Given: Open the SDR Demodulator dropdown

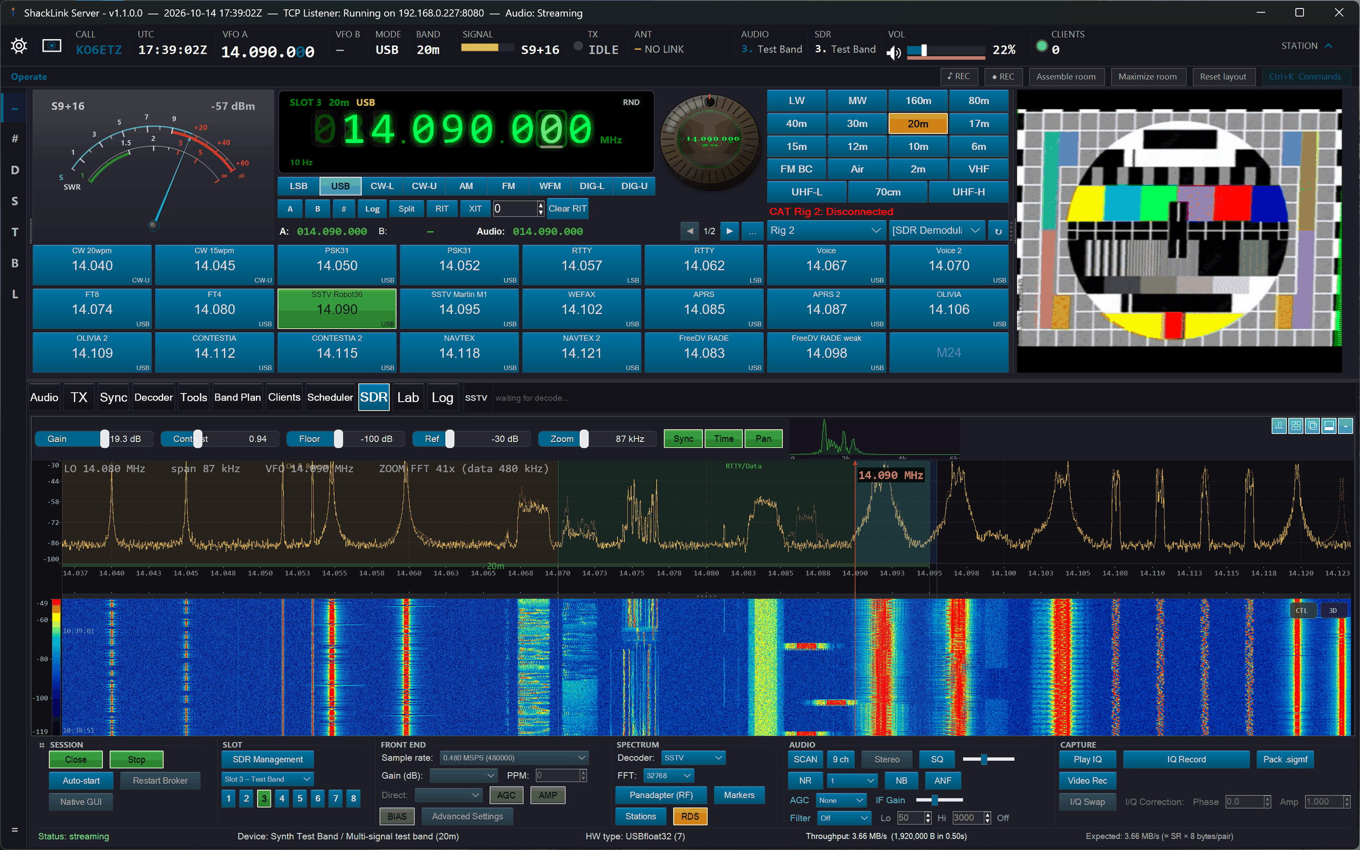Looking at the screenshot, I should click(936, 231).
